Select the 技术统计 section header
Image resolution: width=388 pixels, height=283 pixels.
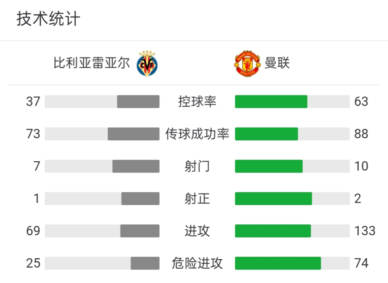[48, 19]
